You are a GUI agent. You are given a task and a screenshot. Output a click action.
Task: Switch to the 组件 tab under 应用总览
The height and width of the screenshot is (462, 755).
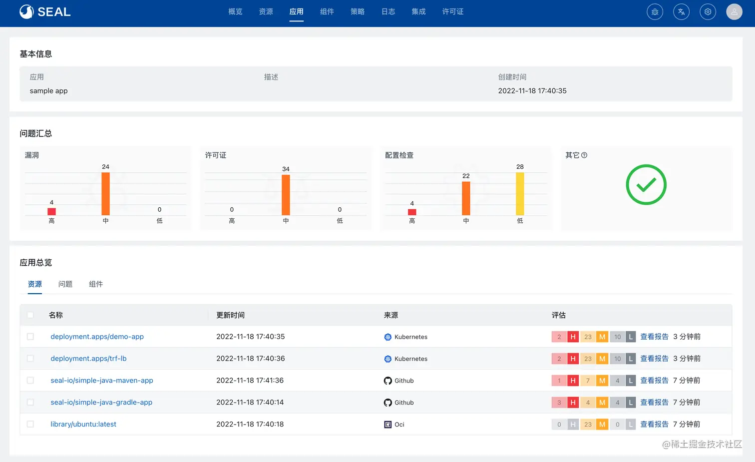click(x=96, y=284)
